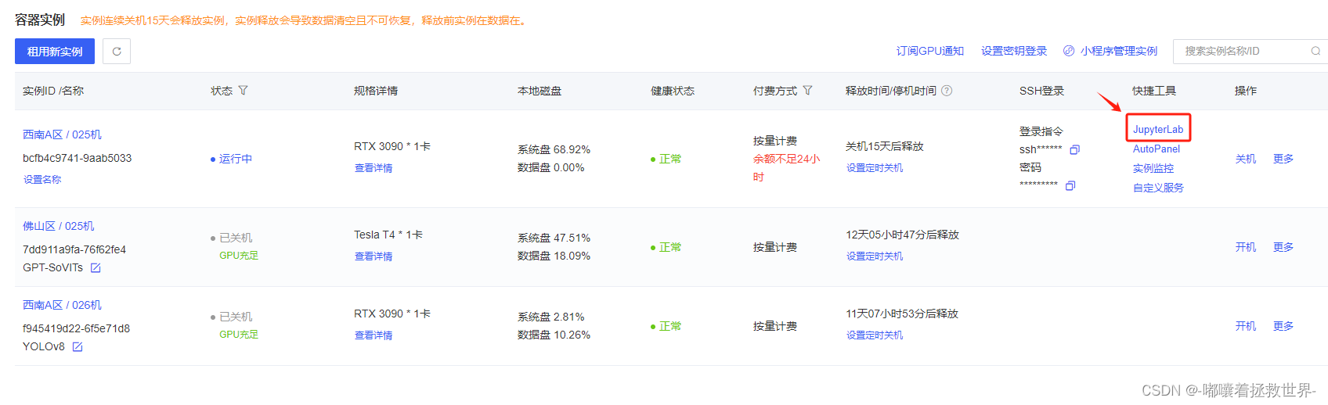Open 更多 menu for GPT-SoVITs instance
1328x405 pixels.
click(x=1283, y=247)
